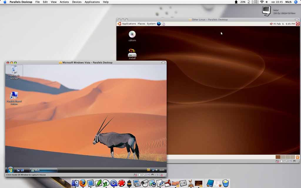Click the 20% battery indicator in menu bar
Screen dimensions: 301x188
[x=243, y=2]
